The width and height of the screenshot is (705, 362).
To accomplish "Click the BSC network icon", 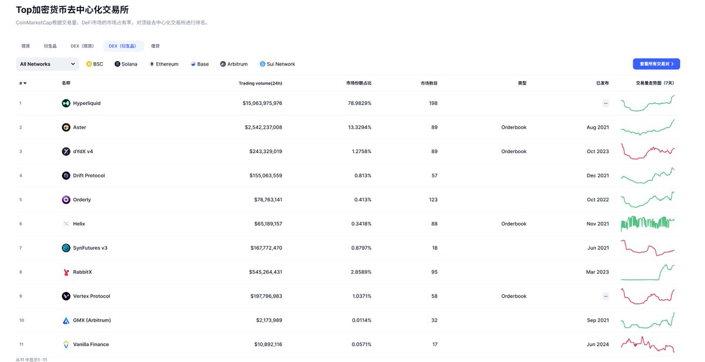I will pyautogui.click(x=89, y=64).
